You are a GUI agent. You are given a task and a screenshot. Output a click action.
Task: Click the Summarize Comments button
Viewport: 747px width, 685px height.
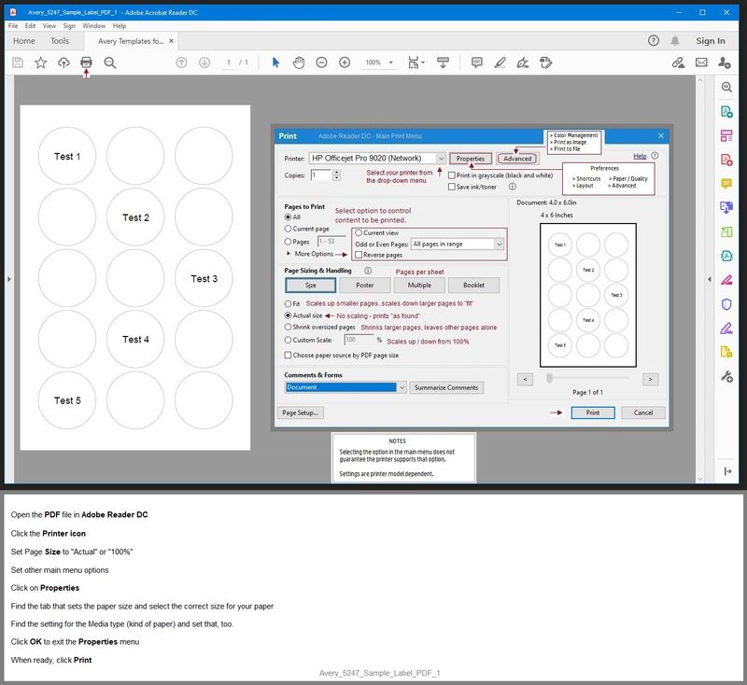pos(446,387)
